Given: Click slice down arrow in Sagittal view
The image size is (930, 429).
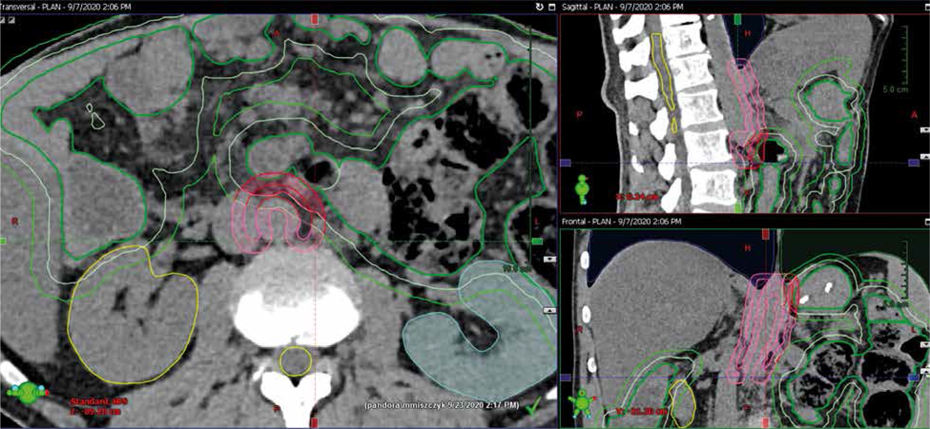Looking at the screenshot, I should [x=925, y=130].
